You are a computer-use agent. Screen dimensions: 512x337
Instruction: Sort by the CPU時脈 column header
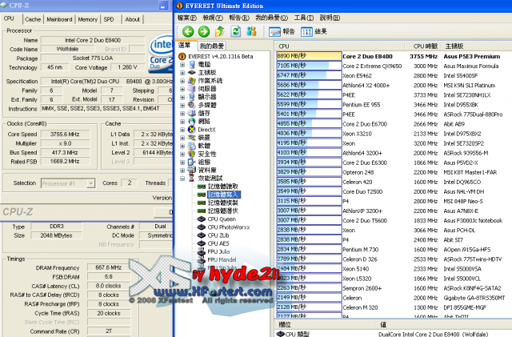426,46
